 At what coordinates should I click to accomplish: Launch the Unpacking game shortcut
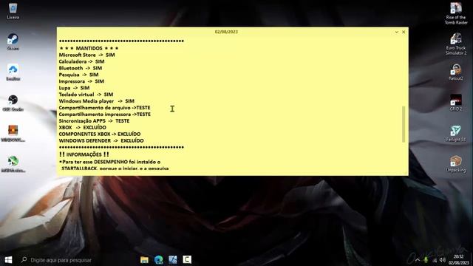tap(456, 164)
